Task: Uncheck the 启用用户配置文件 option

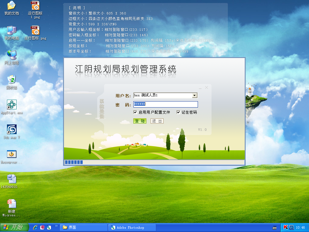Action: [x=135, y=112]
